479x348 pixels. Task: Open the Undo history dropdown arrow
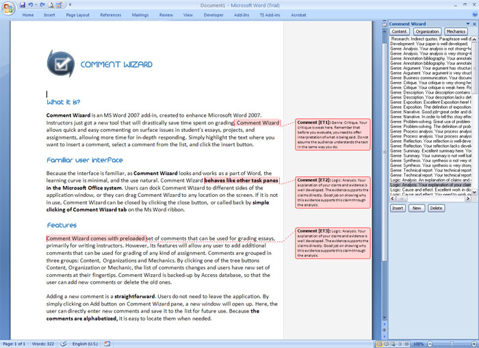pyautogui.click(x=36, y=5)
